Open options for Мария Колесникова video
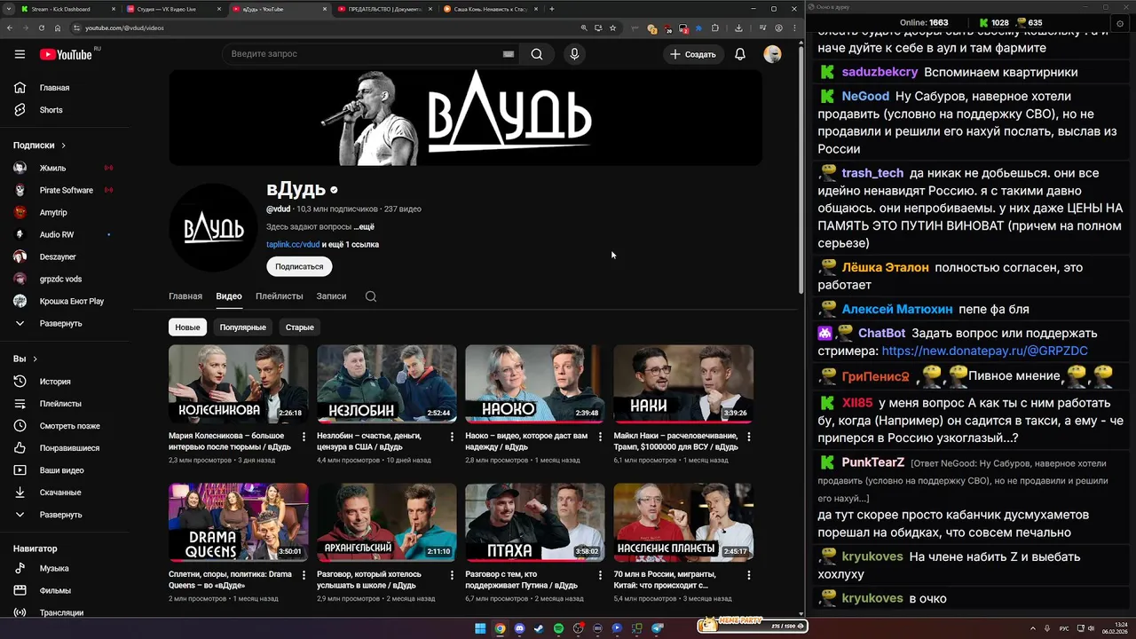This screenshot has width=1136, height=639. 304,437
